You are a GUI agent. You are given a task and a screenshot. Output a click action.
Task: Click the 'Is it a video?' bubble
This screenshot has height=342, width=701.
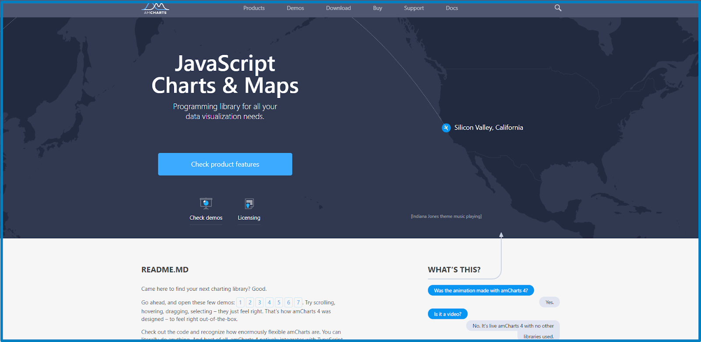pyautogui.click(x=448, y=314)
